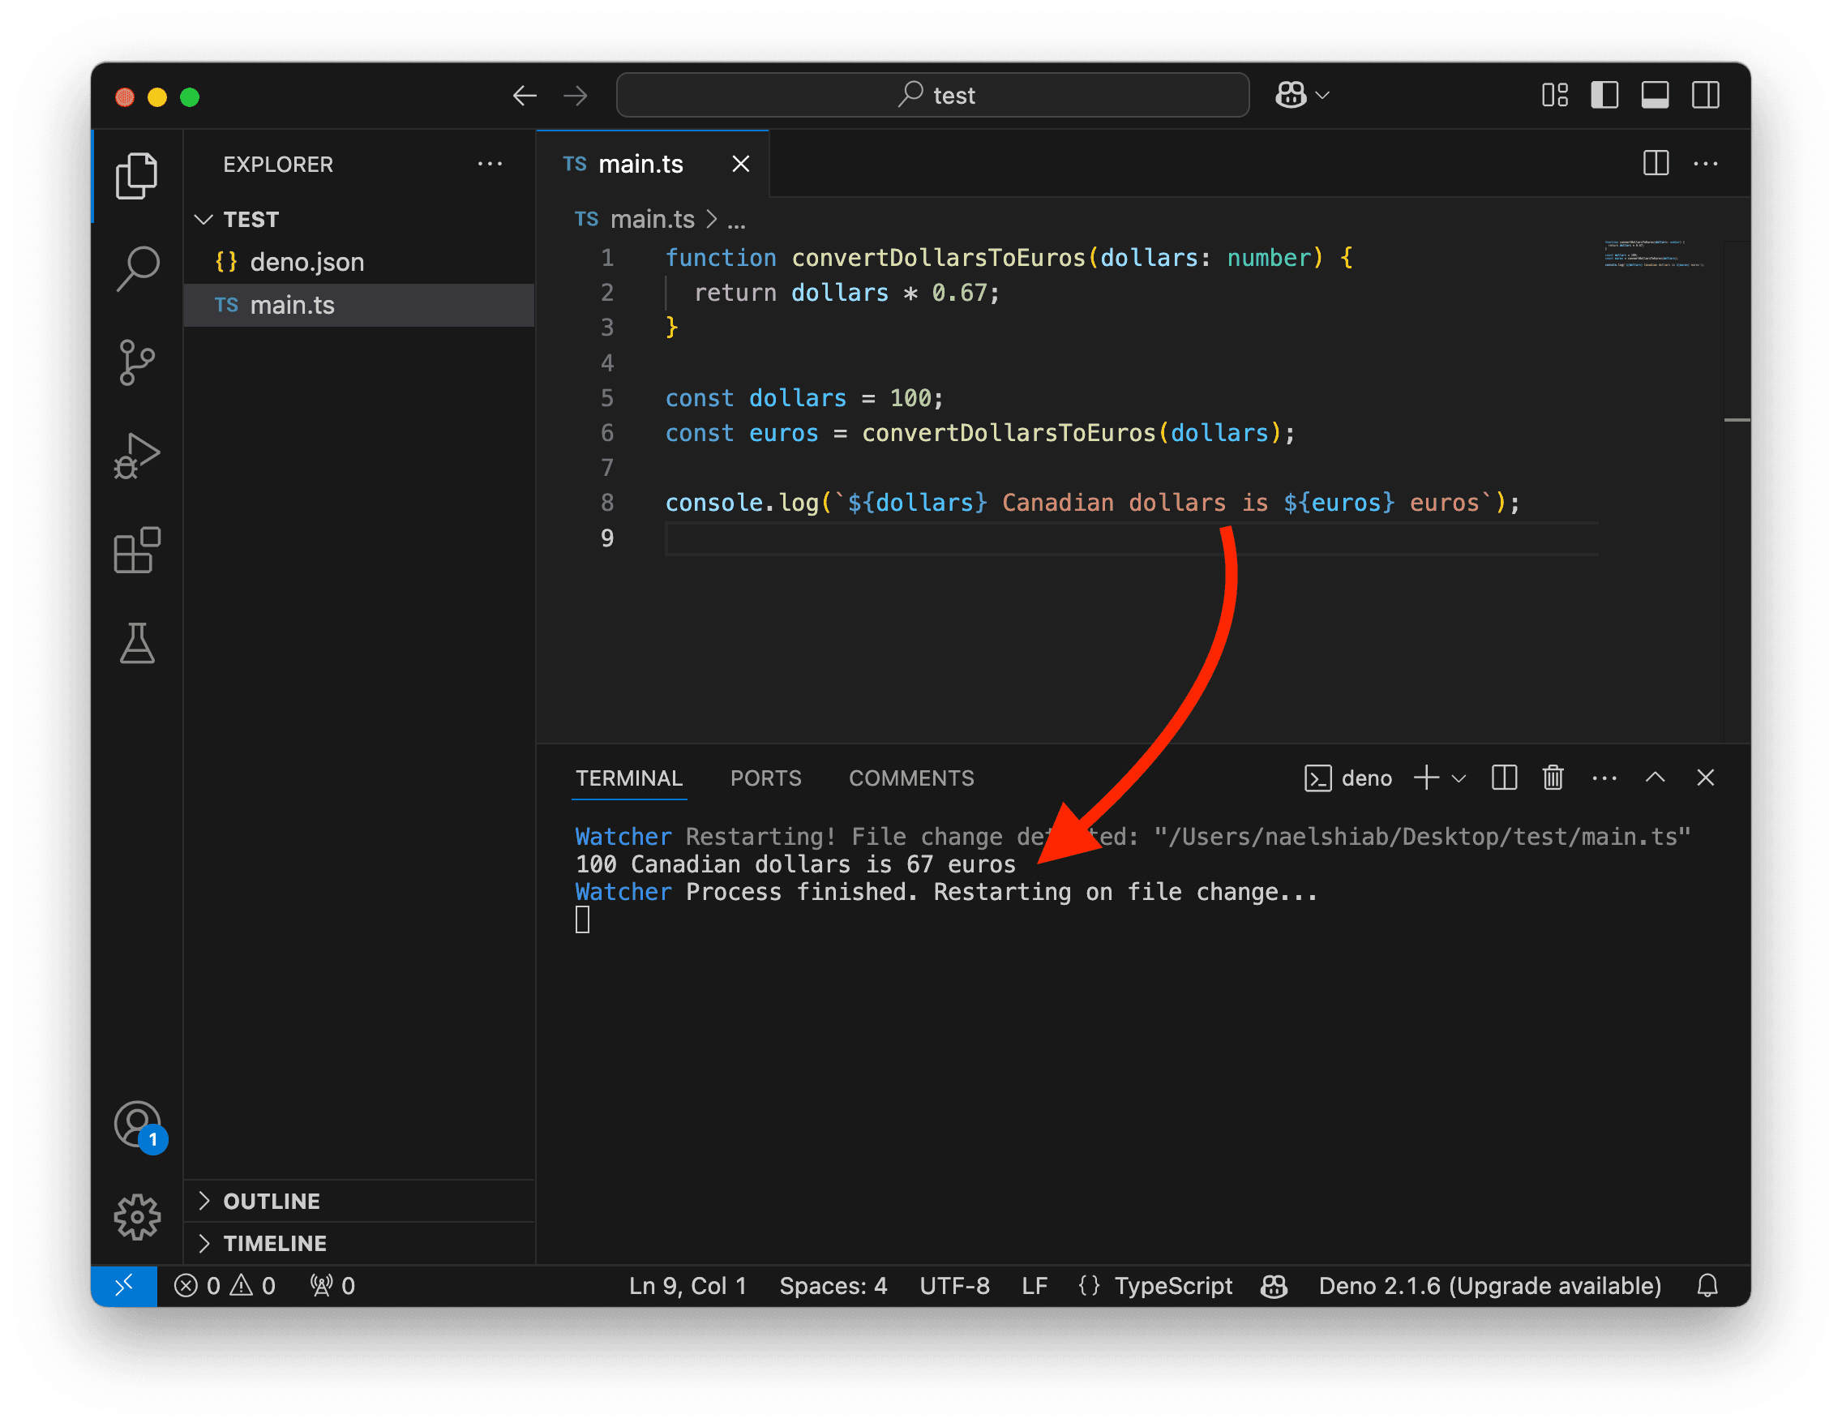
Task: Open Copilot status in status bar
Action: [1274, 1285]
